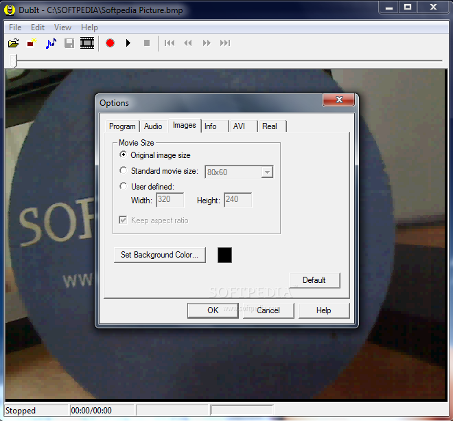This screenshot has height=421, width=453.
Task: Click the floppy disk save icon
Action: (x=69, y=43)
